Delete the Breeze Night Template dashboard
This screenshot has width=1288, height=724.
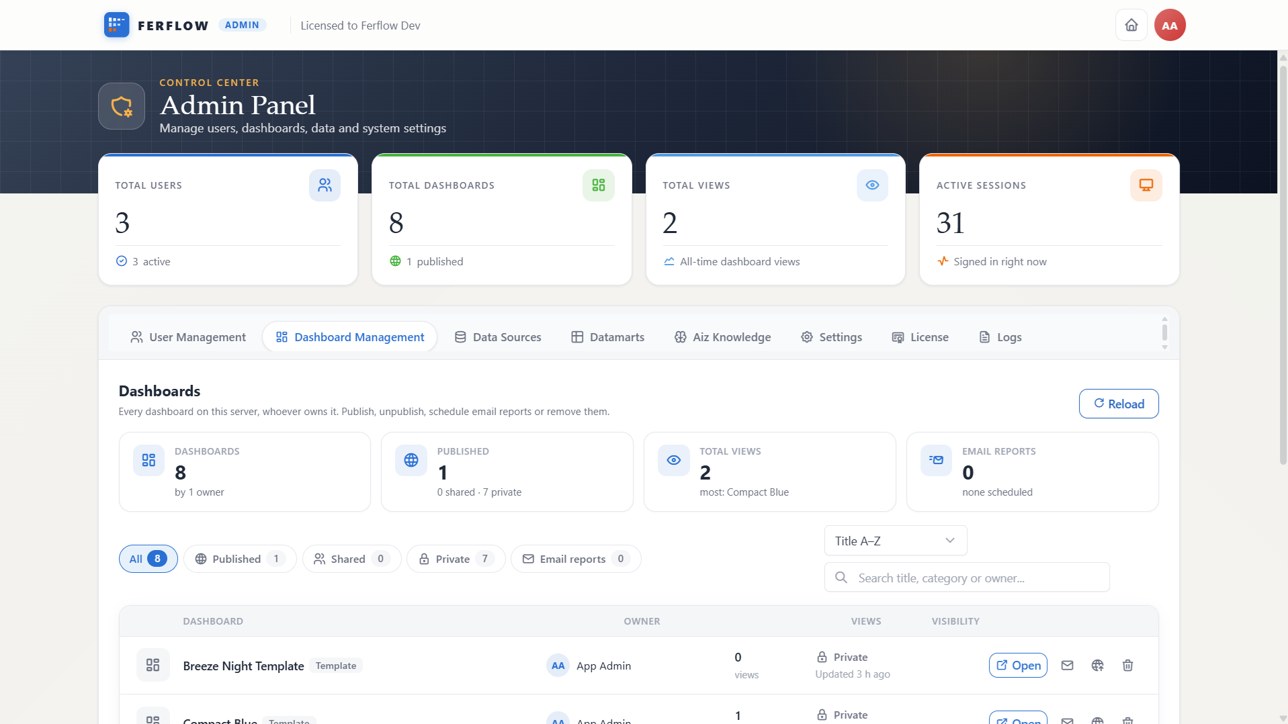(1127, 666)
